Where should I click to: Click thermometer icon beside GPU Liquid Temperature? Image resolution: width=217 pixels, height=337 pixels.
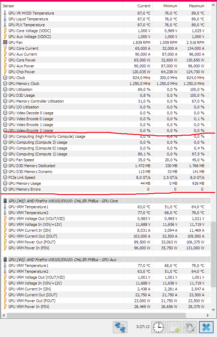pos(5,19)
